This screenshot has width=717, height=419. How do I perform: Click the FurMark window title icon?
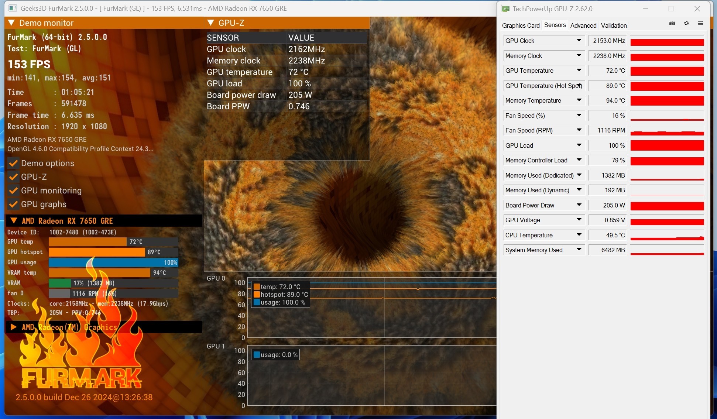(x=13, y=8)
